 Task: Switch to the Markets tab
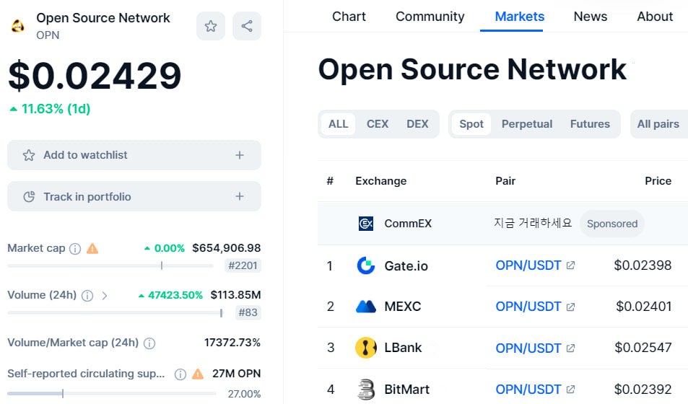520,16
